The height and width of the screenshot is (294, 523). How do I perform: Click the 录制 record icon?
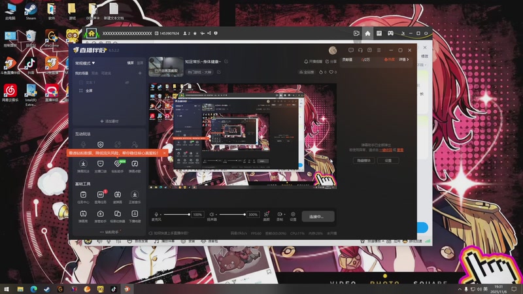(x=280, y=214)
